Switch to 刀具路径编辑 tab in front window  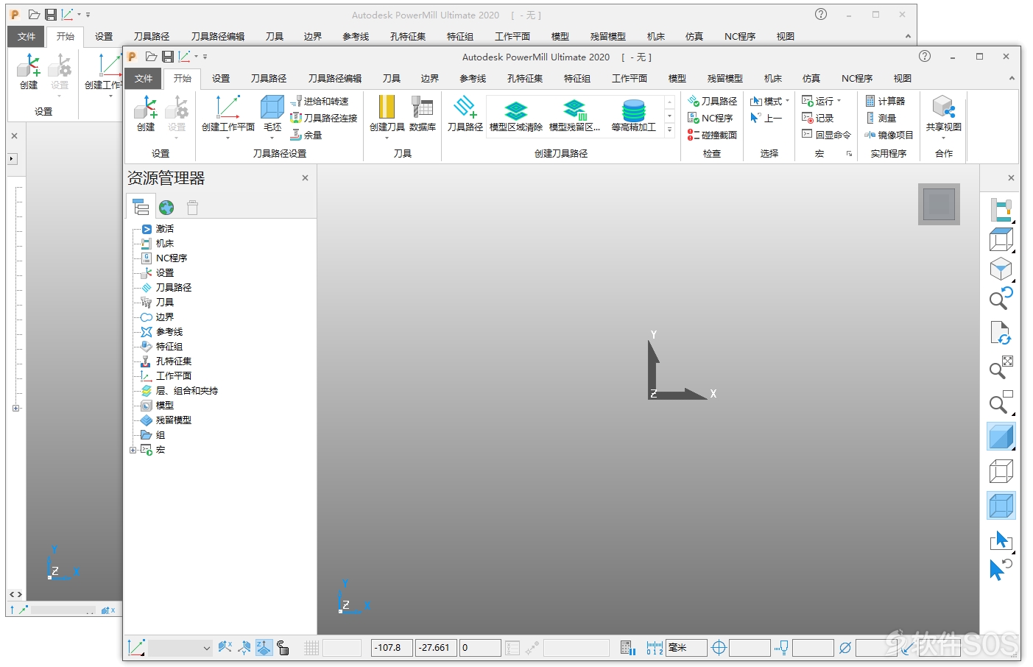334,78
